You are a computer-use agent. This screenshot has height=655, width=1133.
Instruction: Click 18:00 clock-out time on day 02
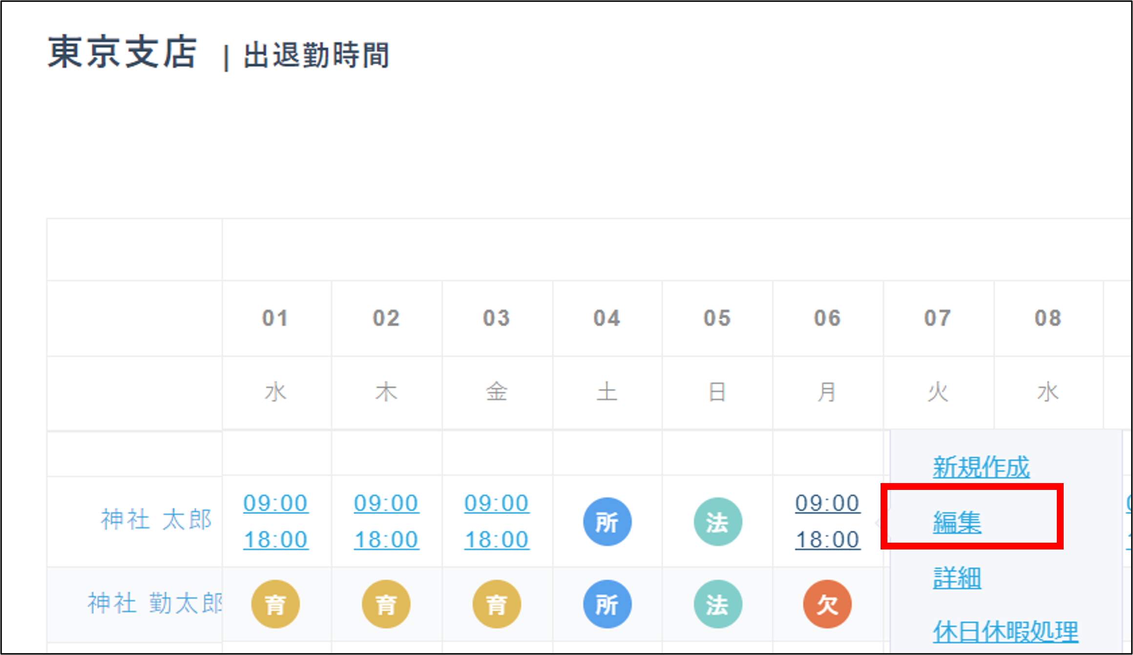(386, 540)
